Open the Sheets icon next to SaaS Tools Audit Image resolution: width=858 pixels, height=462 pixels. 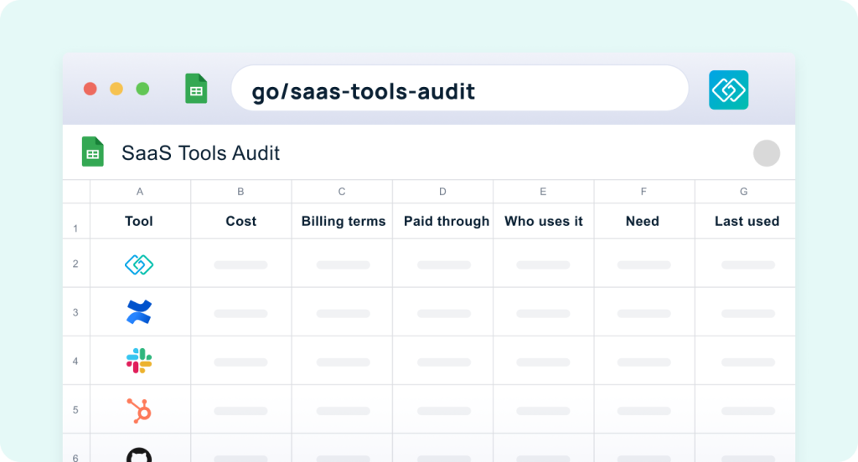[92, 151]
